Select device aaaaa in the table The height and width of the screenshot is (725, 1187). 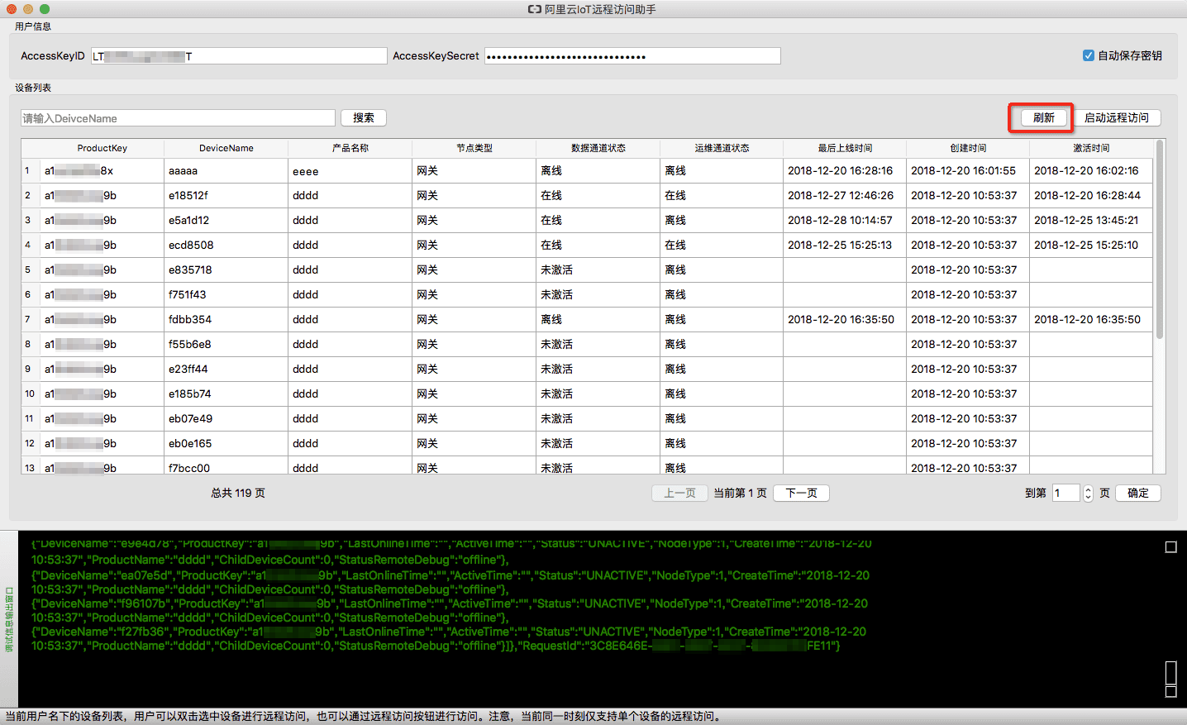click(226, 170)
